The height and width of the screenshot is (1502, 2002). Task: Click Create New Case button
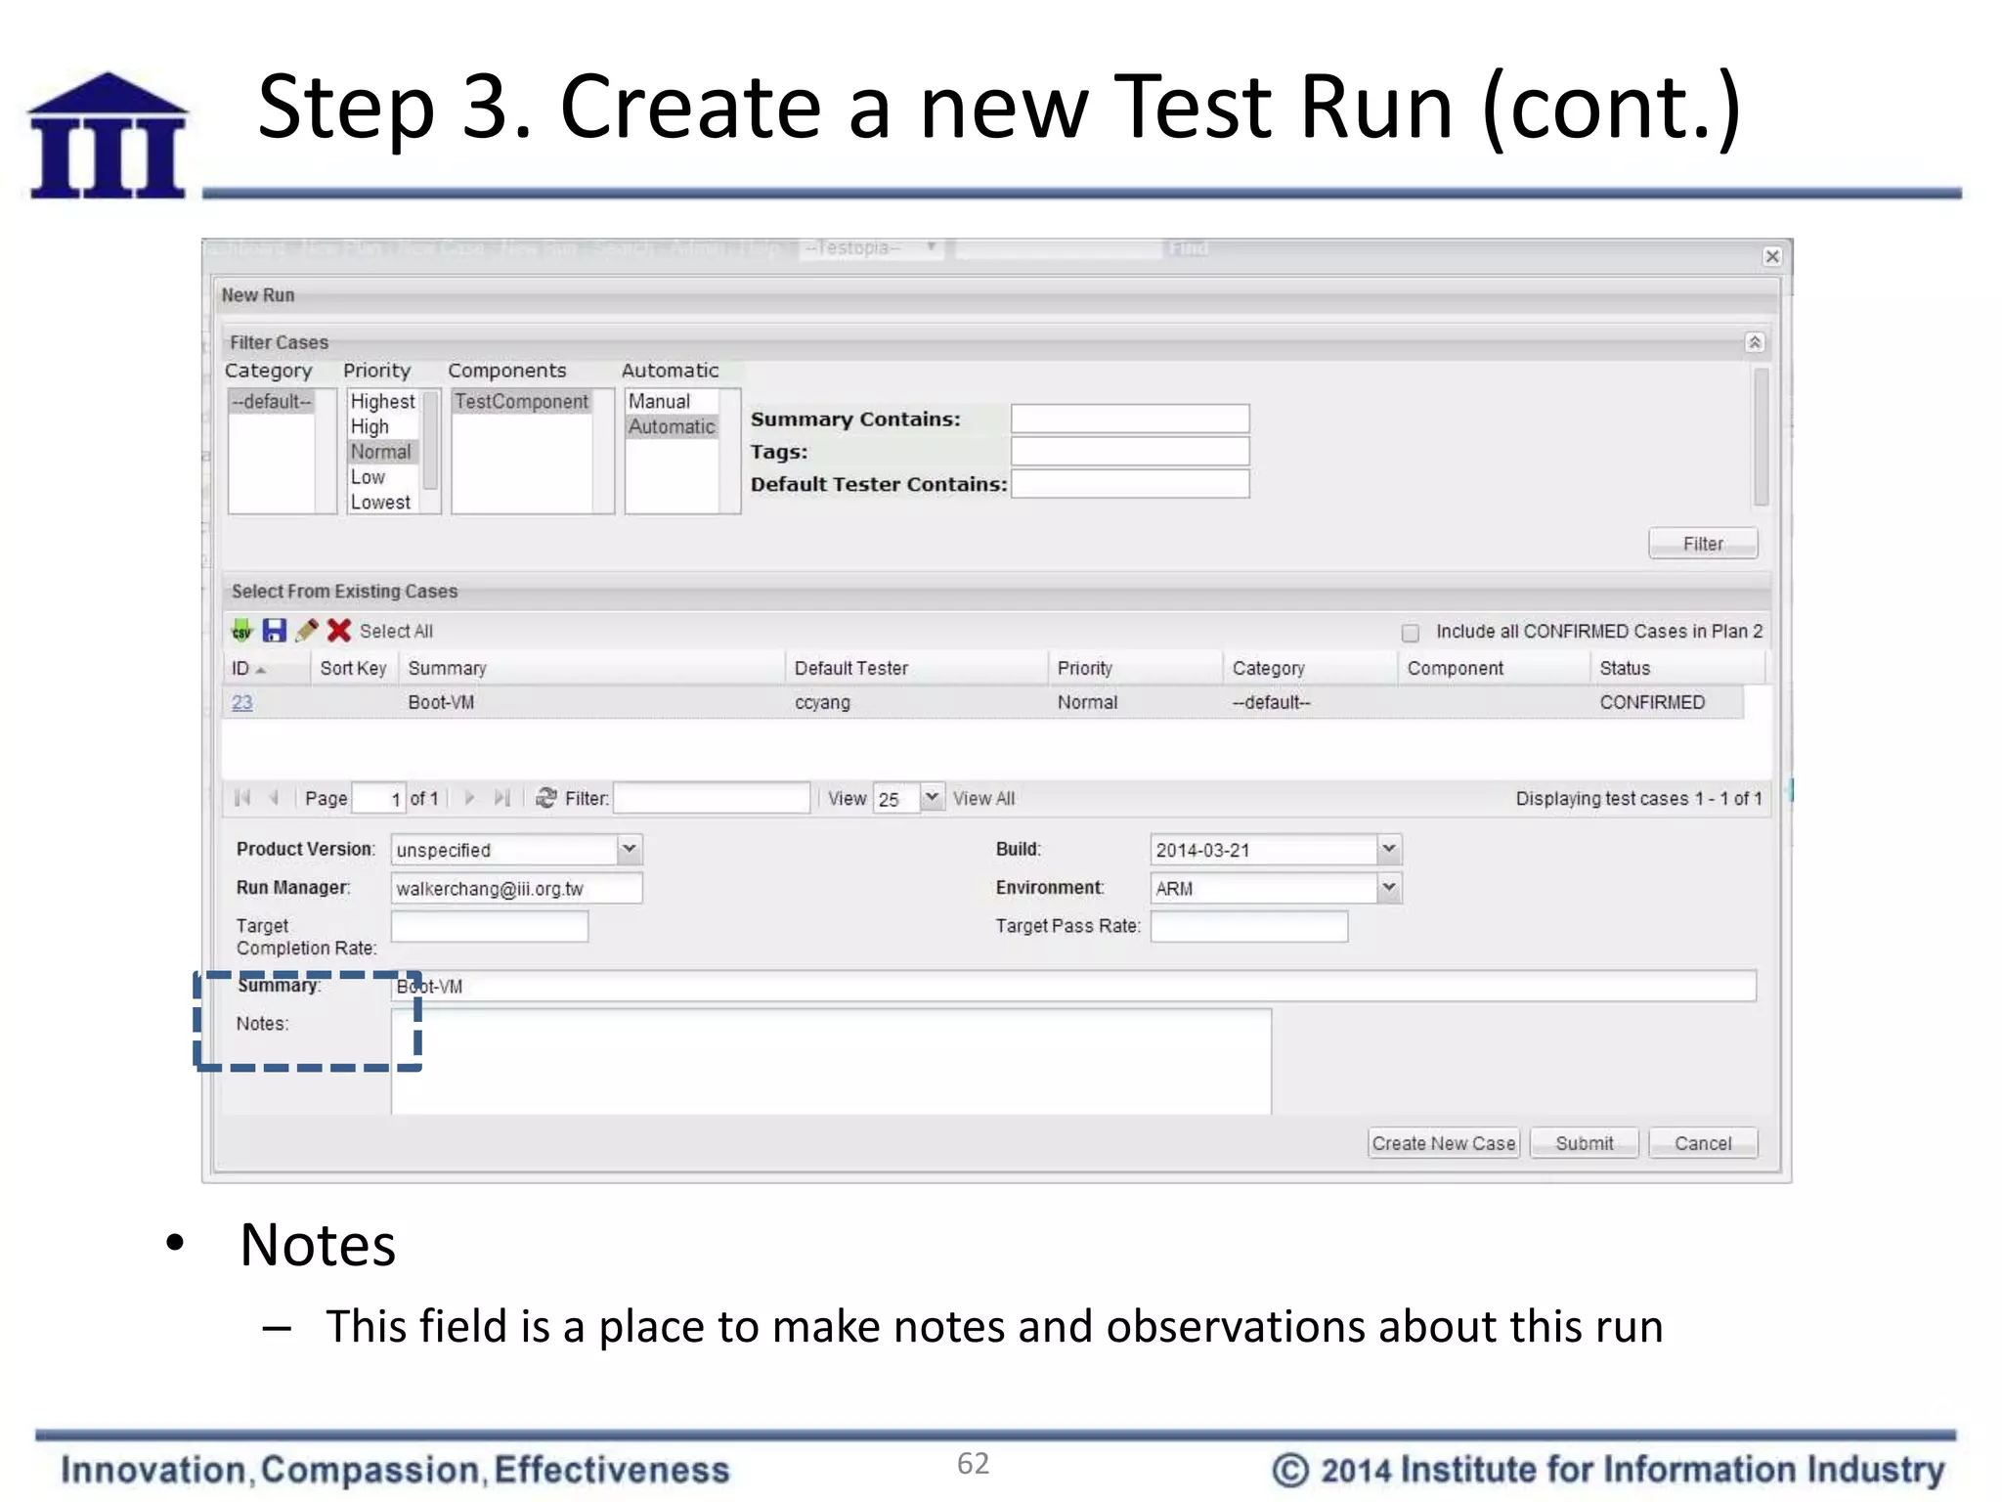[x=1444, y=1143]
